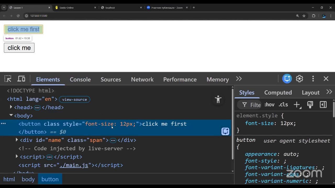The image size is (335, 188).
Task: Click the Elements DOM tree vertical scrollbar
Action: point(232,124)
